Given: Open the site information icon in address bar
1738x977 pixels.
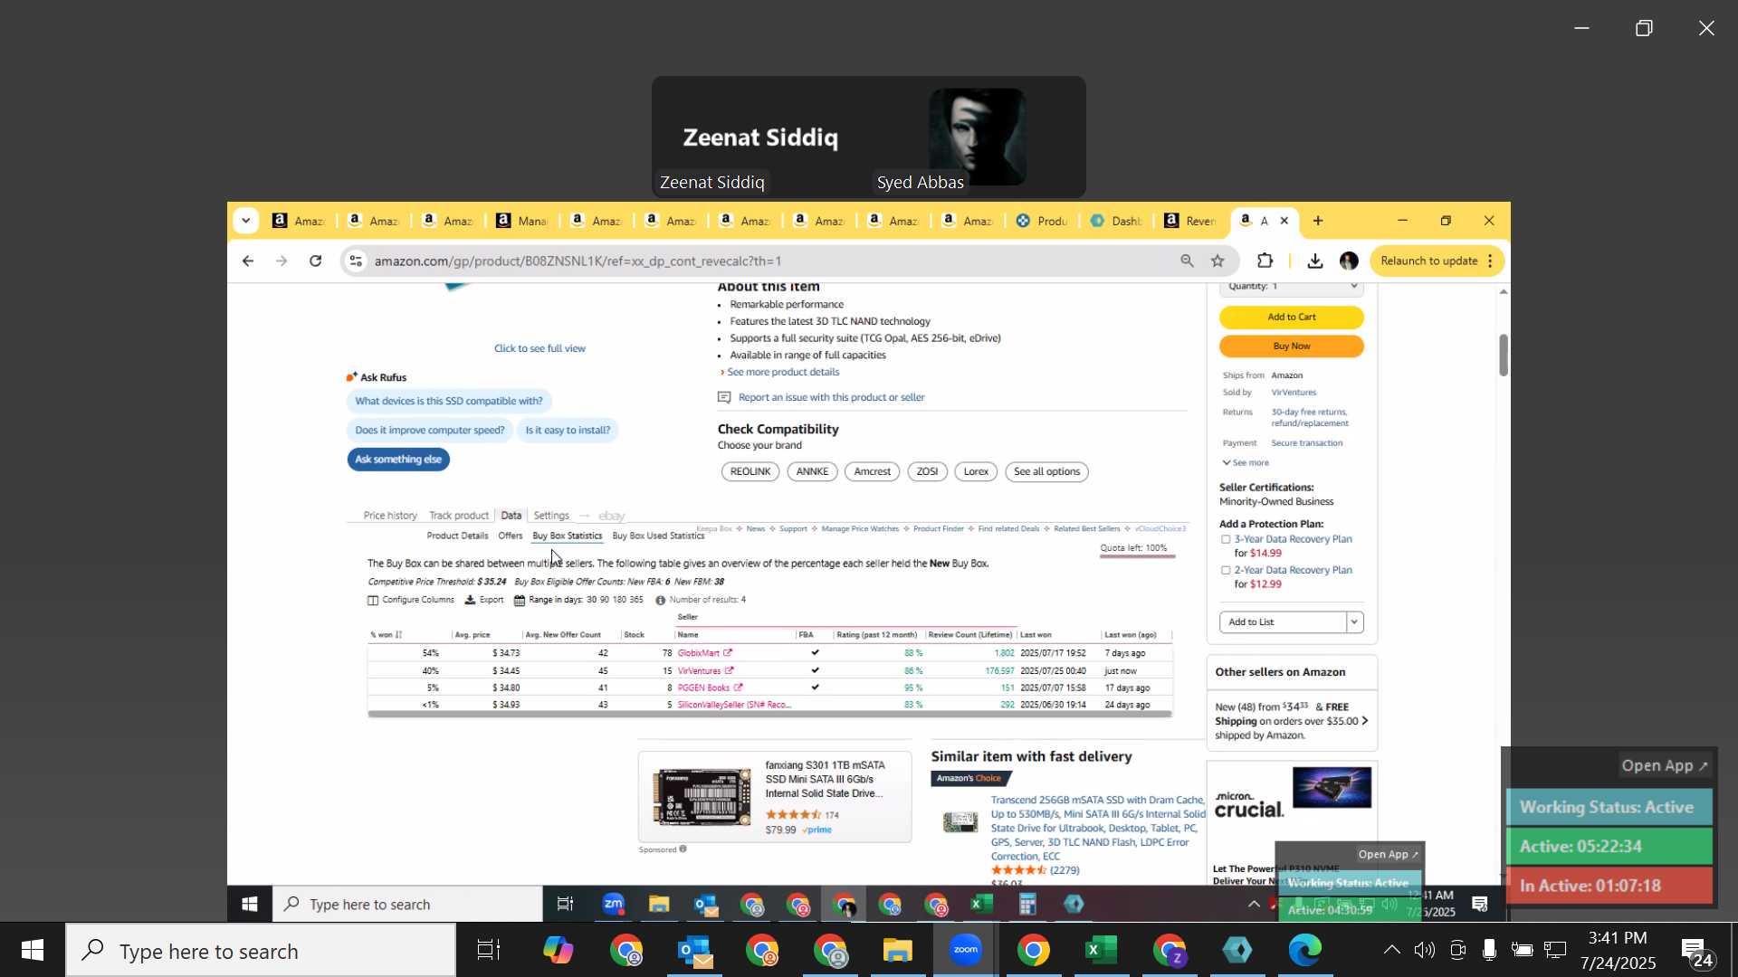Looking at the screenshot, I should pyautogui.click(x=356, y=261).
